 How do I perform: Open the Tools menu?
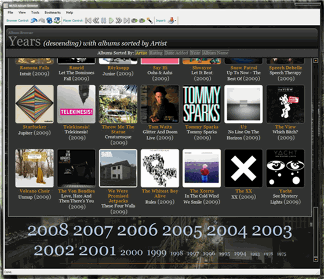pyautogui.click(x=35, y=12)
